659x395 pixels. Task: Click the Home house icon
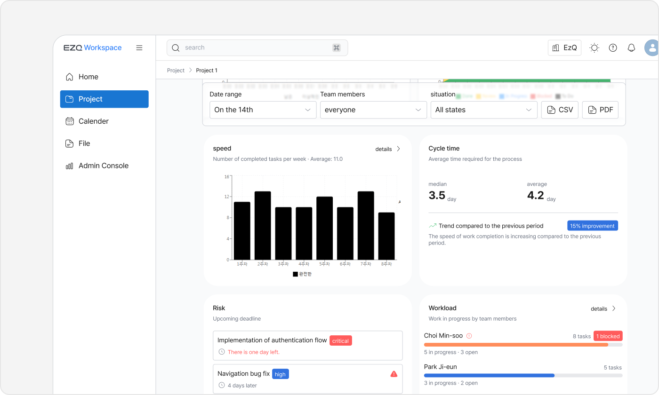pyautogui.click(x=70, y=77)
